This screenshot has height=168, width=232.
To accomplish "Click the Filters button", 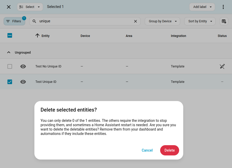I will coord(14,21).
